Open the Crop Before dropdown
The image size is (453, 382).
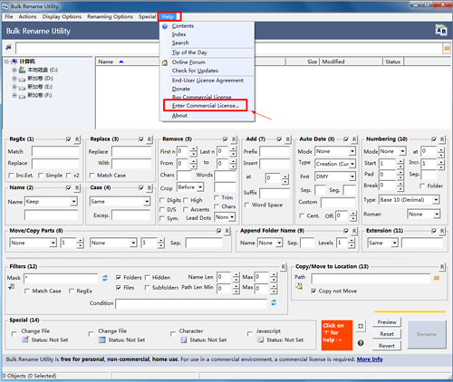[200, 187]
